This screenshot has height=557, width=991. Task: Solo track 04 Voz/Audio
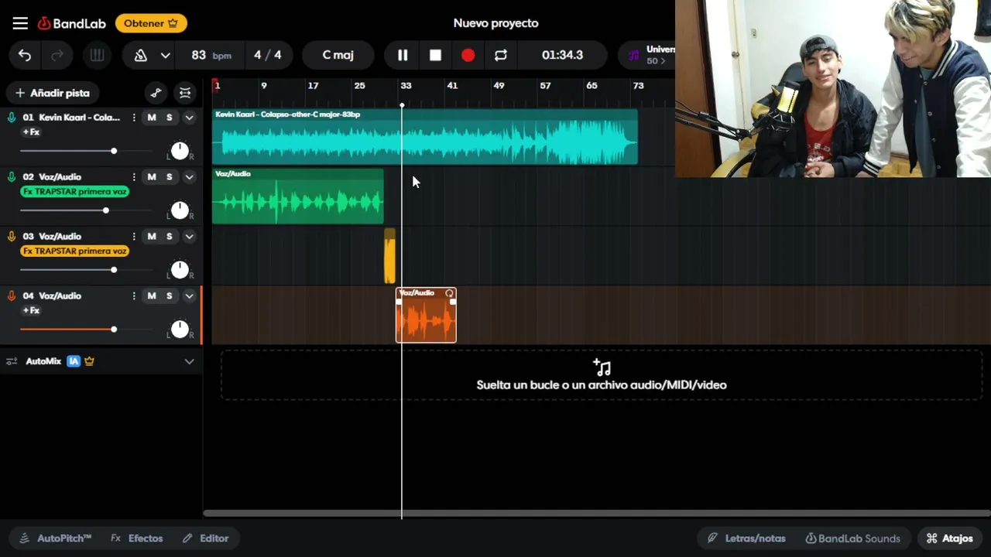coord(169,296)
